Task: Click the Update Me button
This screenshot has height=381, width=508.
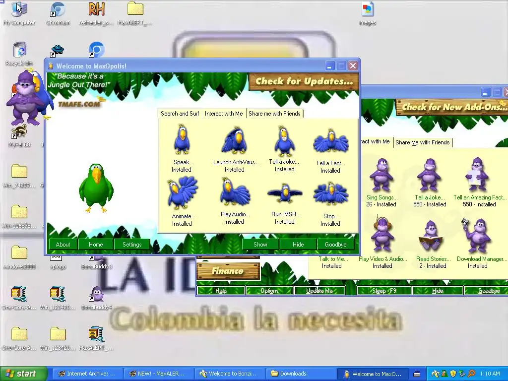Action: (x=319, y=291)
